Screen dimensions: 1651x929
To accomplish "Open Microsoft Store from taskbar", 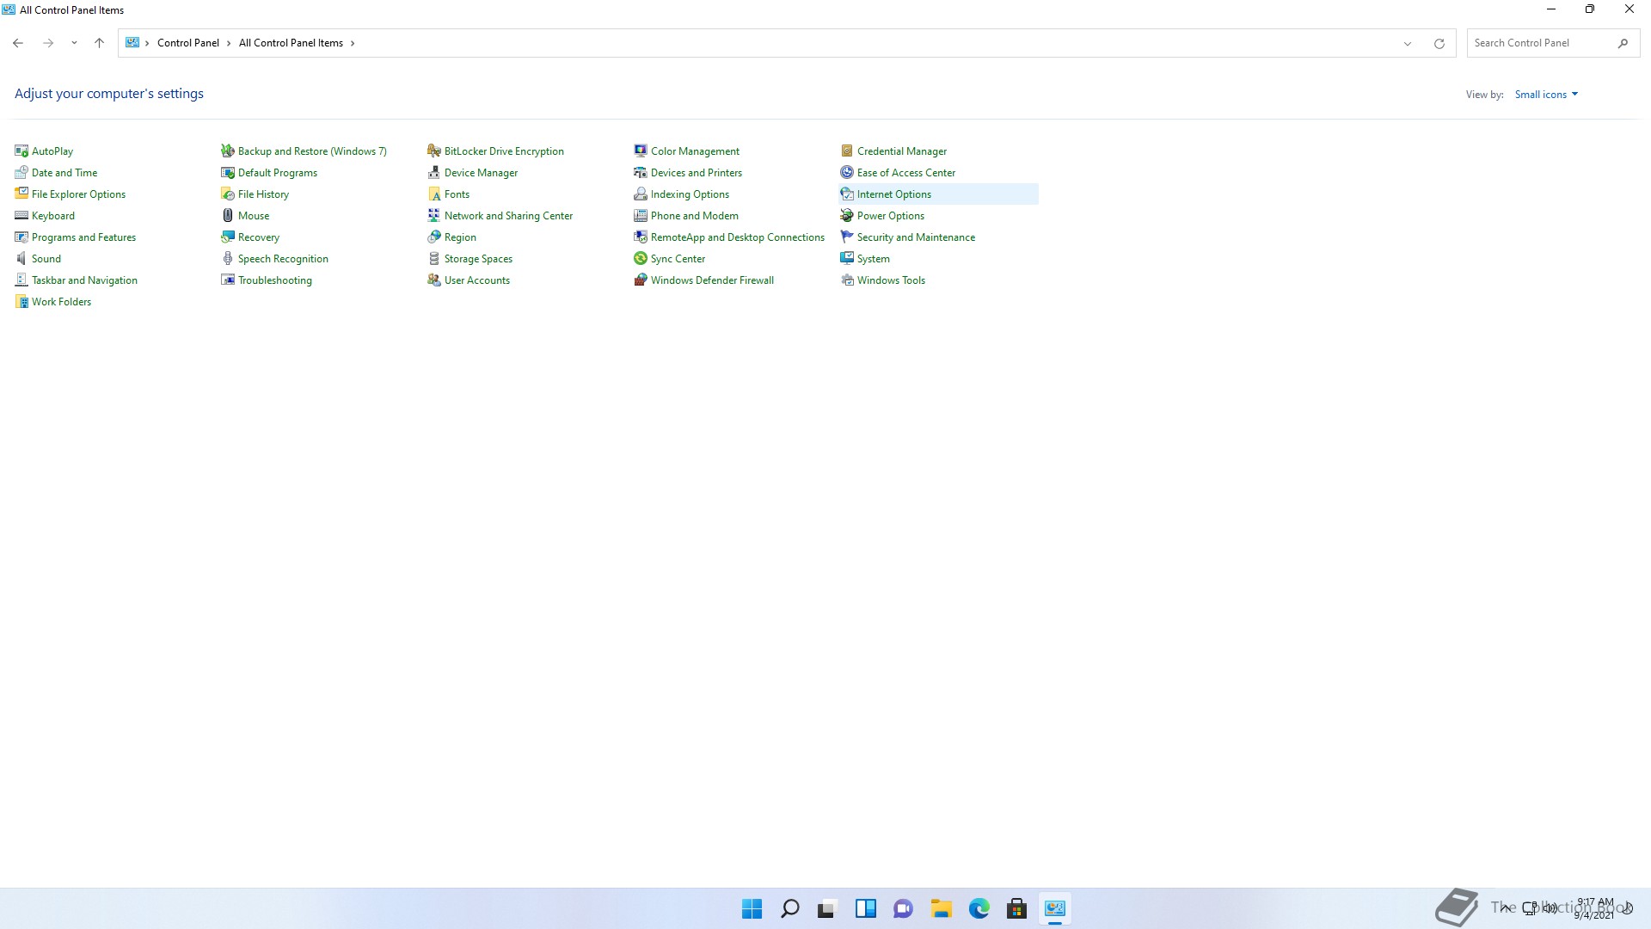I will [x=1016, y=908].
